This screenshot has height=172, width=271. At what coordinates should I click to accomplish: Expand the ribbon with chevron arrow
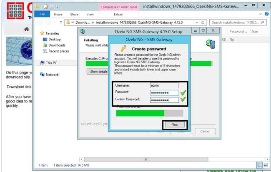261,14
